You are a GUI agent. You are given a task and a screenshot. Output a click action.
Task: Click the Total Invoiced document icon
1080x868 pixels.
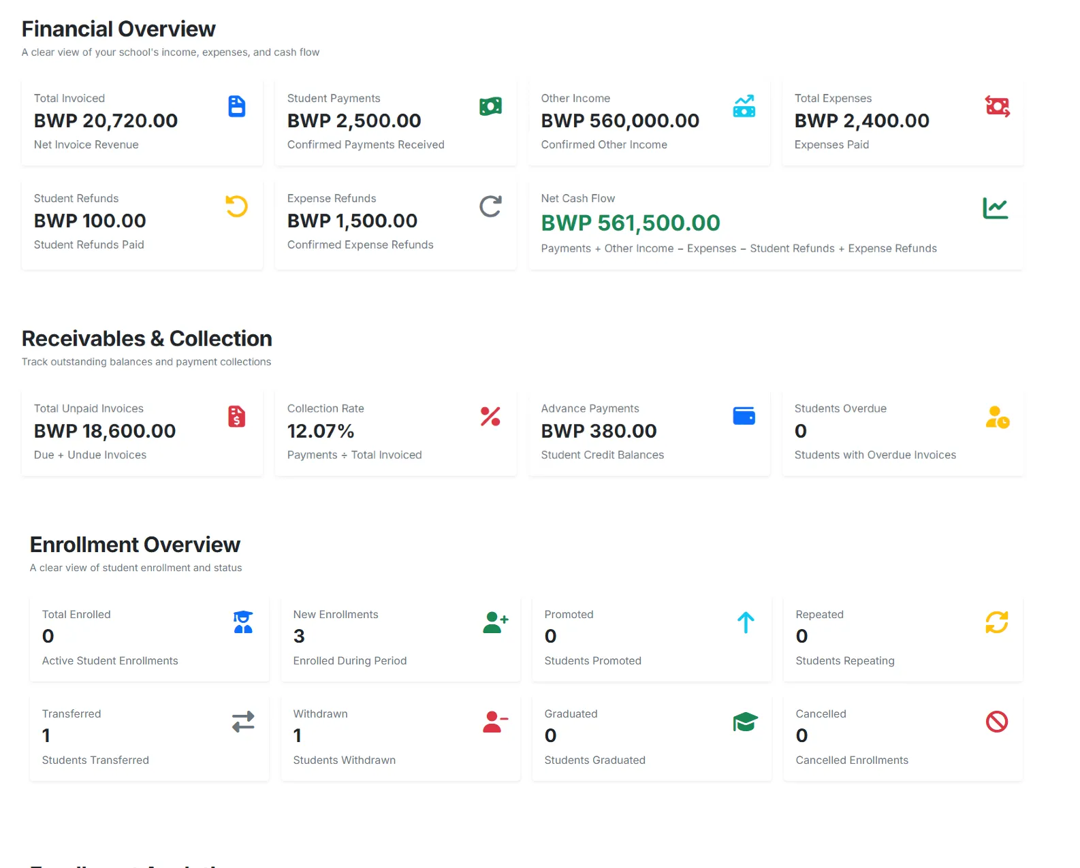(236, 106)
